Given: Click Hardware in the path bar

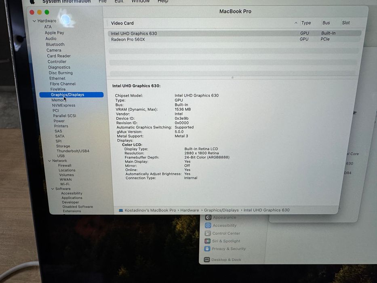Looking at the screenshot, I should tap(190, 210).
